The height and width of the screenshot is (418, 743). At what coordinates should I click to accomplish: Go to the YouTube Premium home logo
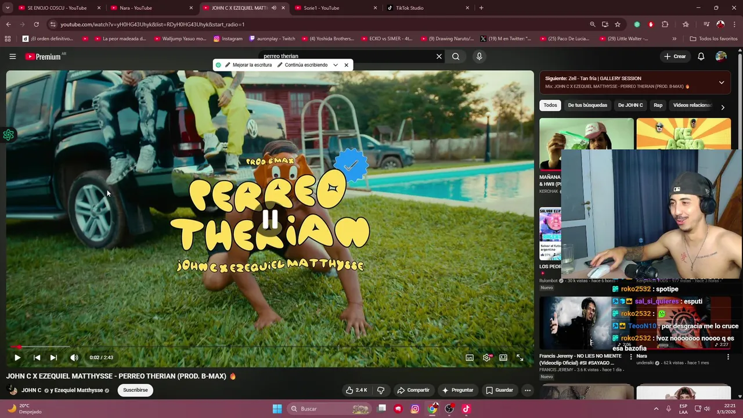[43, 56]
